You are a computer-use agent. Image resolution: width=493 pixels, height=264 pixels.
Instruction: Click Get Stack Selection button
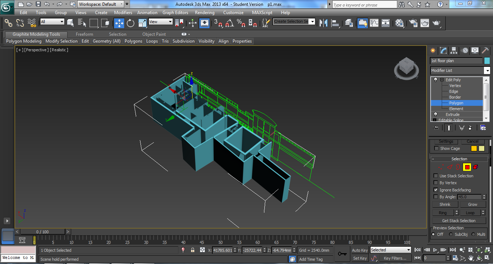(x=459, y=221)
